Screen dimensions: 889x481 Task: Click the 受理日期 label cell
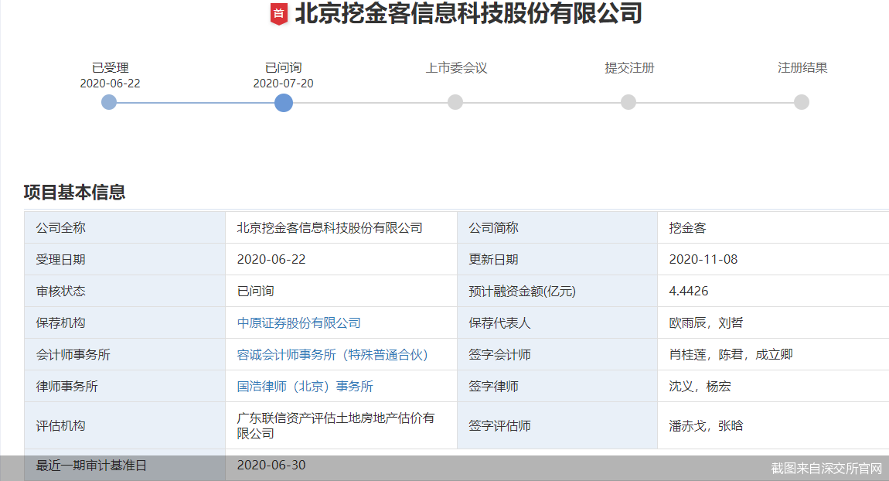click(124, 259)
